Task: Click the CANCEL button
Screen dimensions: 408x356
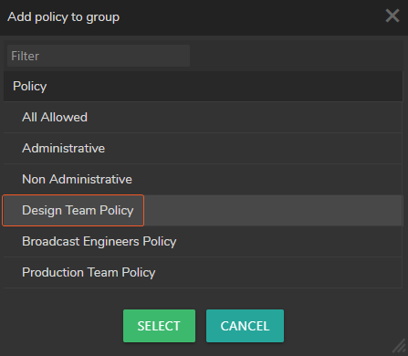Action: (245, 326)
